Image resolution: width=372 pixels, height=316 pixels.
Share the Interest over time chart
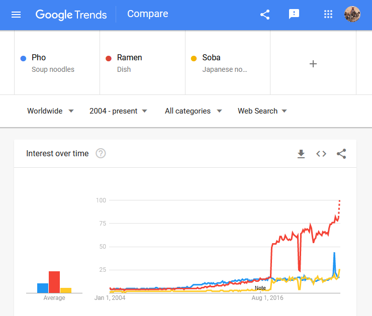(341, 154)
